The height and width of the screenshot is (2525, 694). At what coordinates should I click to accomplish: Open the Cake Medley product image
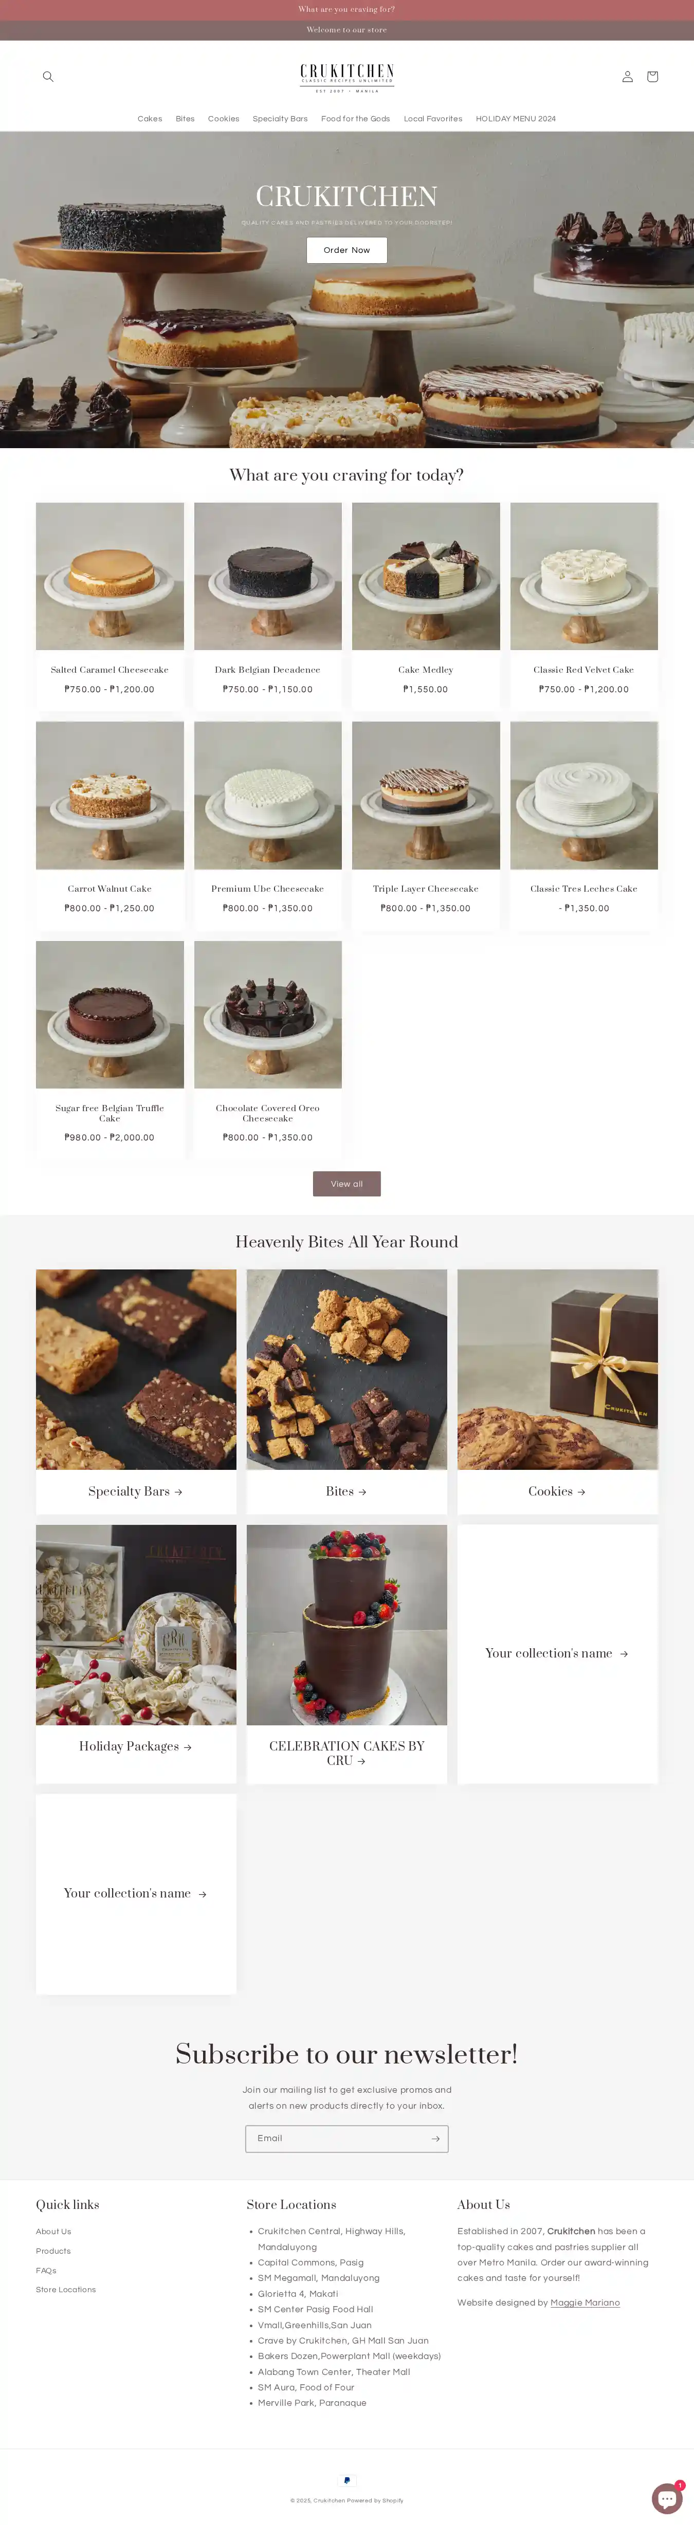pos(426,576)
